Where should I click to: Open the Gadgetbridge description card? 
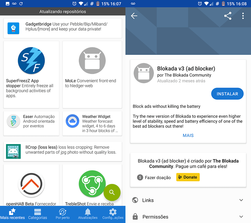(63, 28)
